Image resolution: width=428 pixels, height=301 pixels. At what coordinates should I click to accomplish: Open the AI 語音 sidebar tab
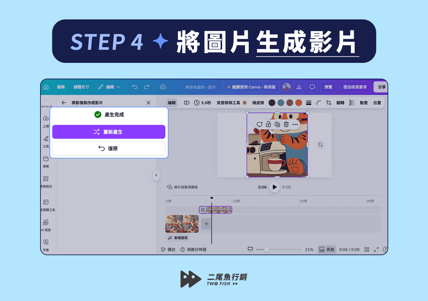[46, 225]
